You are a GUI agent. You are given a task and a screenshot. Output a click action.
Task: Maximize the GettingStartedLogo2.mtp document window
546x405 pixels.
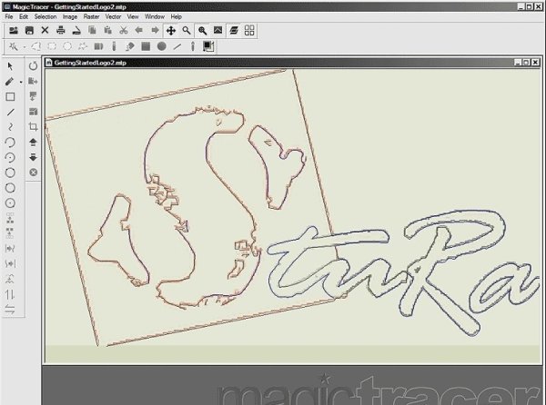click(525, 61)
